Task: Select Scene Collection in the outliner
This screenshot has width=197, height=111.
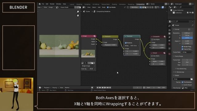Action: [178, 10]
